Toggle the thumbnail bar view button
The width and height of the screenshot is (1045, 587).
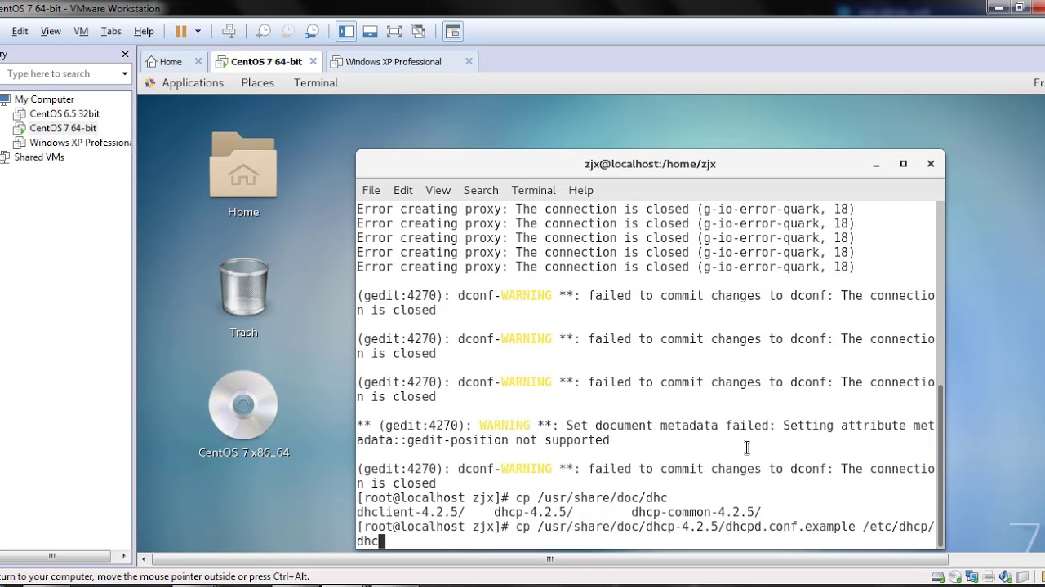tap(370, 31)
